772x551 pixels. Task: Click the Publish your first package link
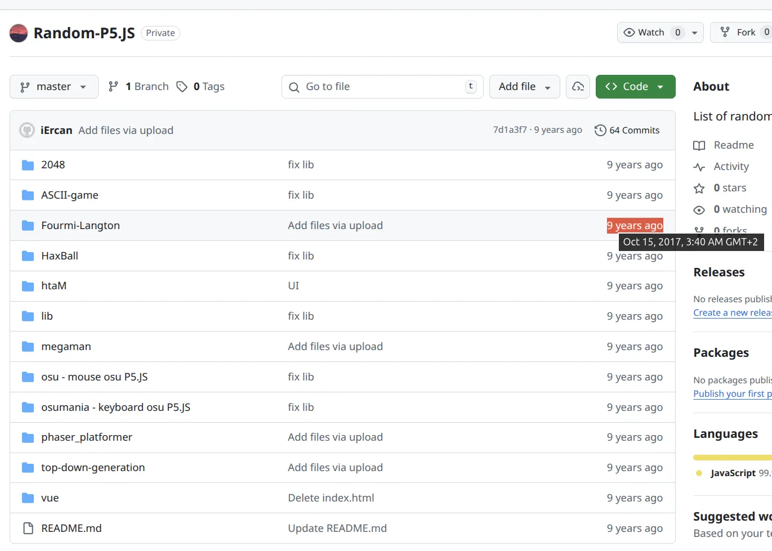click(733, 394)
